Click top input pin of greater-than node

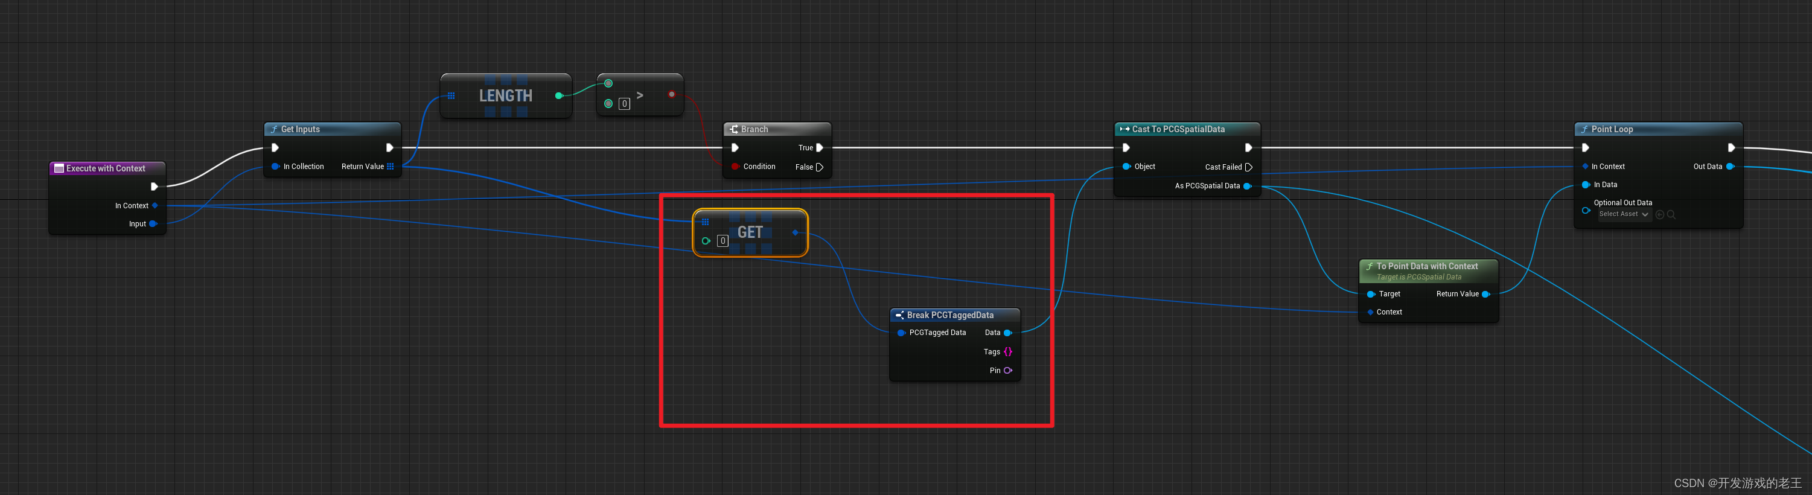(608, 84)
